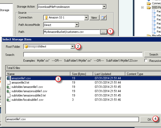The image size is (161, 128).
Task: Open the Path AccessMode dropdown
Action: tap(77, 25)
